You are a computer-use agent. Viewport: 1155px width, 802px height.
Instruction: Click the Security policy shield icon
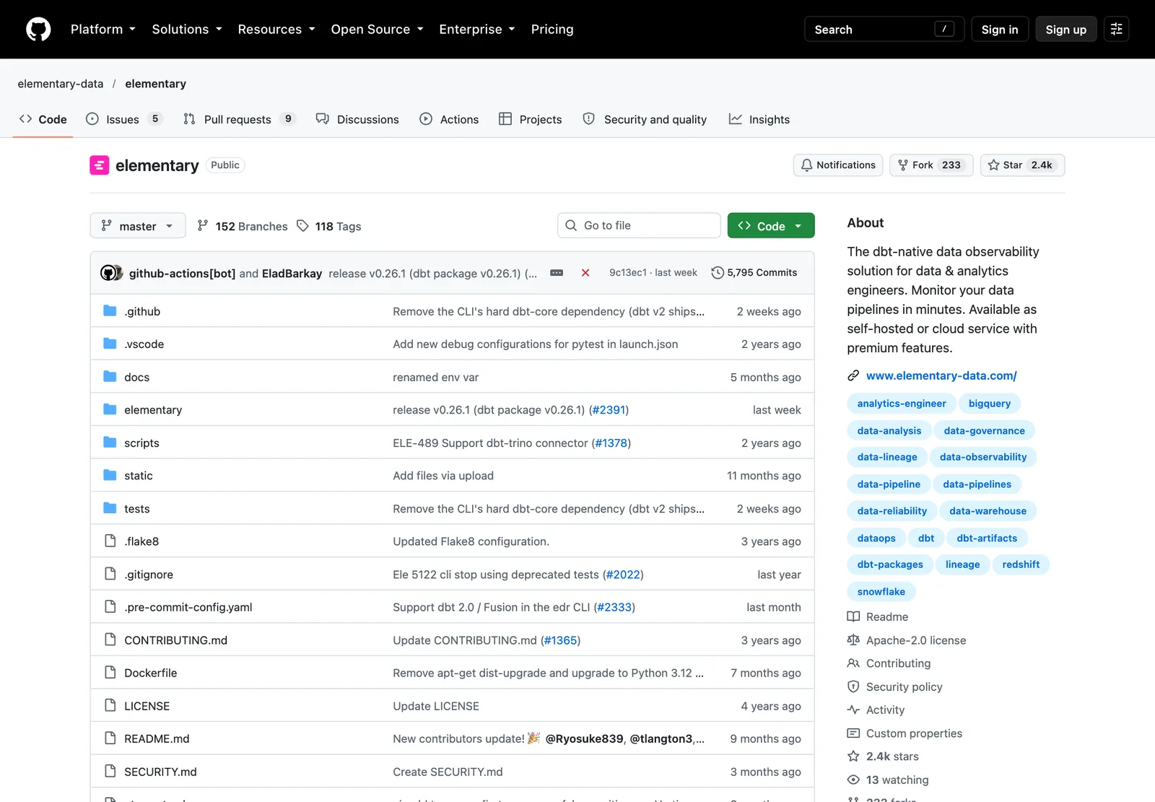[853, 687]
